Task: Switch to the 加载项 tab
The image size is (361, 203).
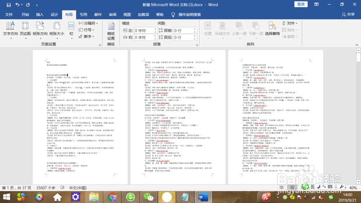Action: coord(143,14)
